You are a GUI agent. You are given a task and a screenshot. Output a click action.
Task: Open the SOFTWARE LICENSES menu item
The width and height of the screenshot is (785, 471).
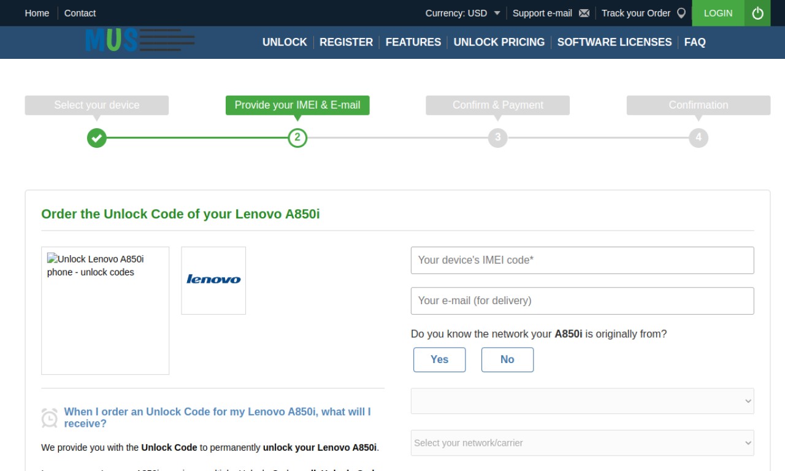pyautogui.click(x=615, y=42)
